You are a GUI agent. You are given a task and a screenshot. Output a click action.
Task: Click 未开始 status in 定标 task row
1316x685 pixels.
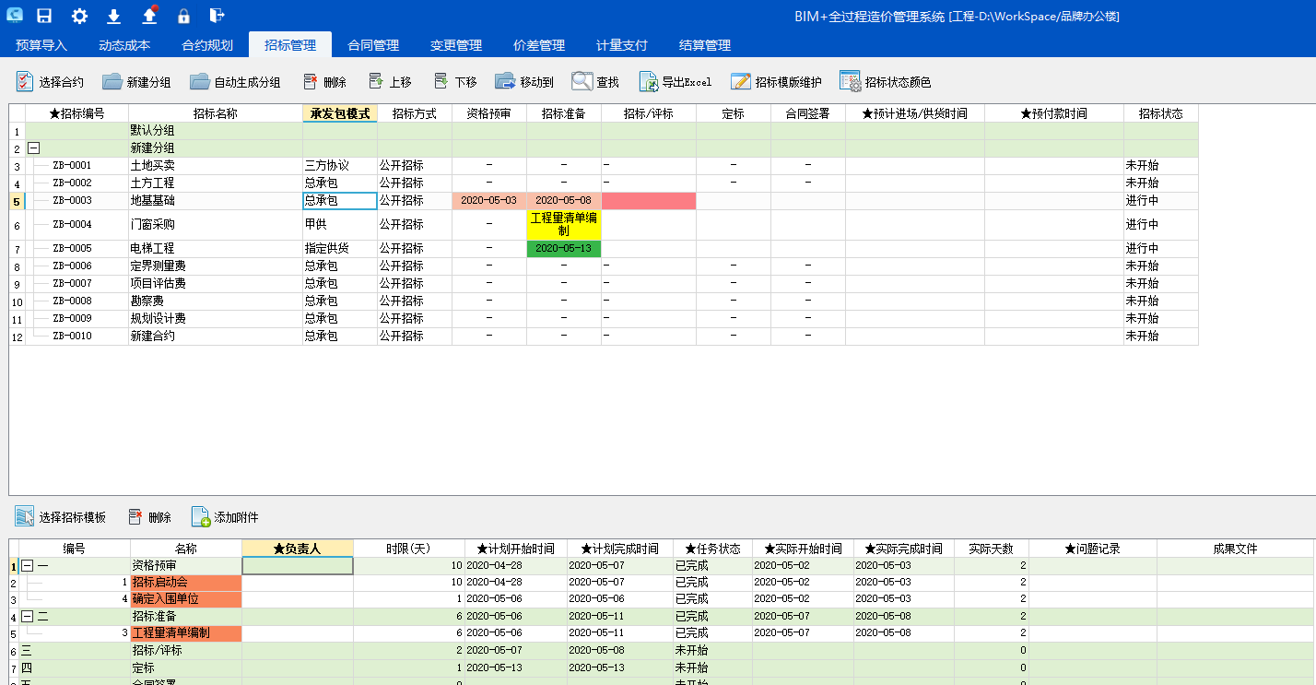tap(712, 667)
